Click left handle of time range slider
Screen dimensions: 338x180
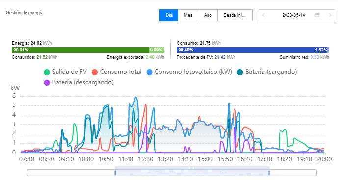pos(115,173)
